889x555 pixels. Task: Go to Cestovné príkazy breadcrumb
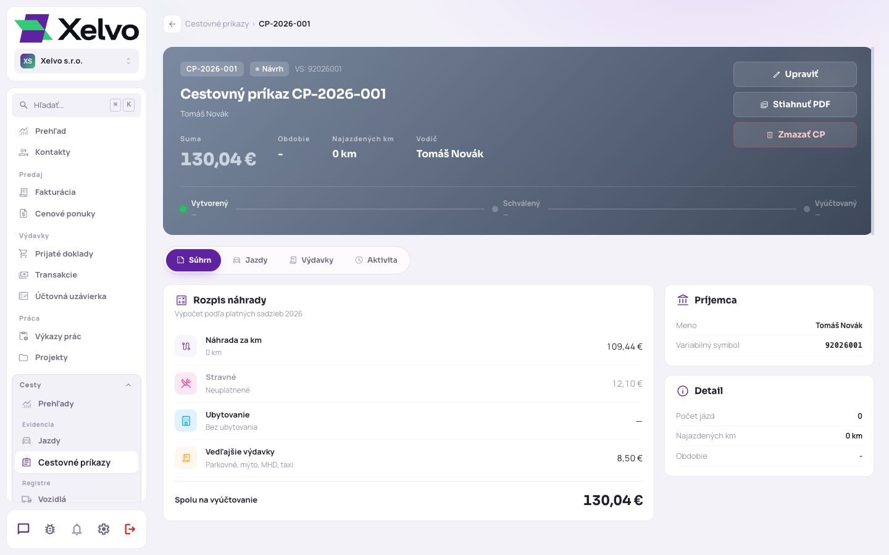[x=217, y=24]
